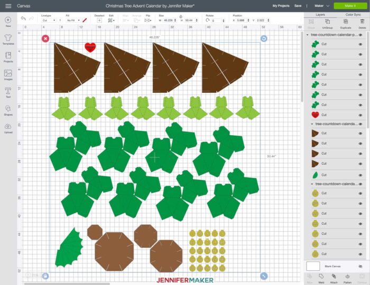Switch to the Color Sync tab
This screenshot has height=285, width=370.
tap(353, 15)
